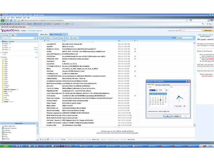The image size is (214, 161).
Task: Click OK in Date and Time Properties
Action: [167, 116]
